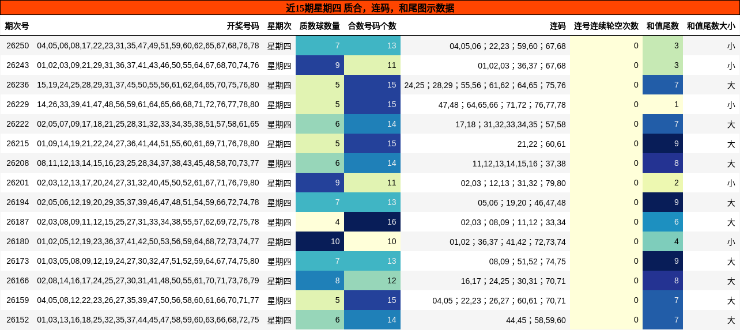Select issue number 26180
This screenshot has height=330, width=740.
pos(17,241)
